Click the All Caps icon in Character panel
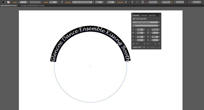204x110 pixels. click(134, 44)
